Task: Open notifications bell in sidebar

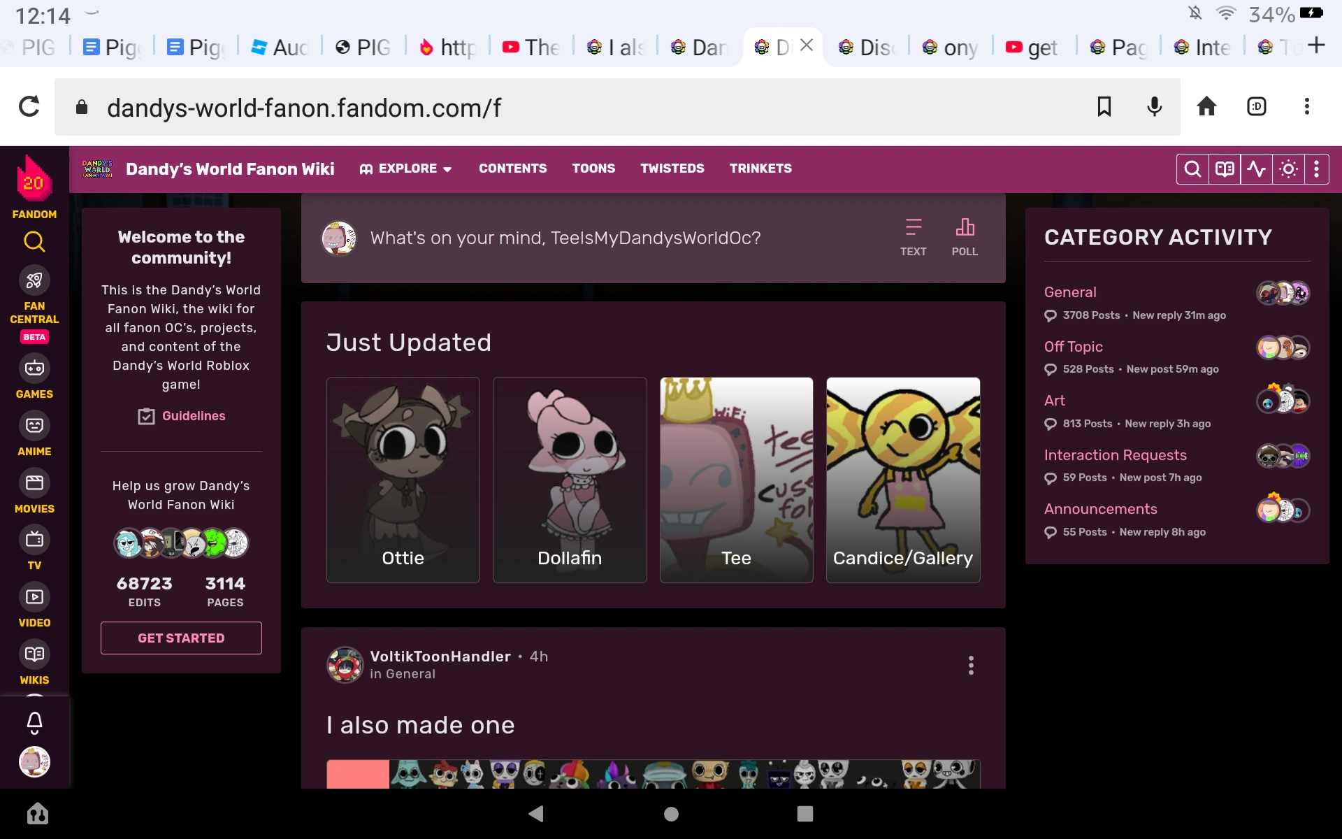Action: coord(34,722)
